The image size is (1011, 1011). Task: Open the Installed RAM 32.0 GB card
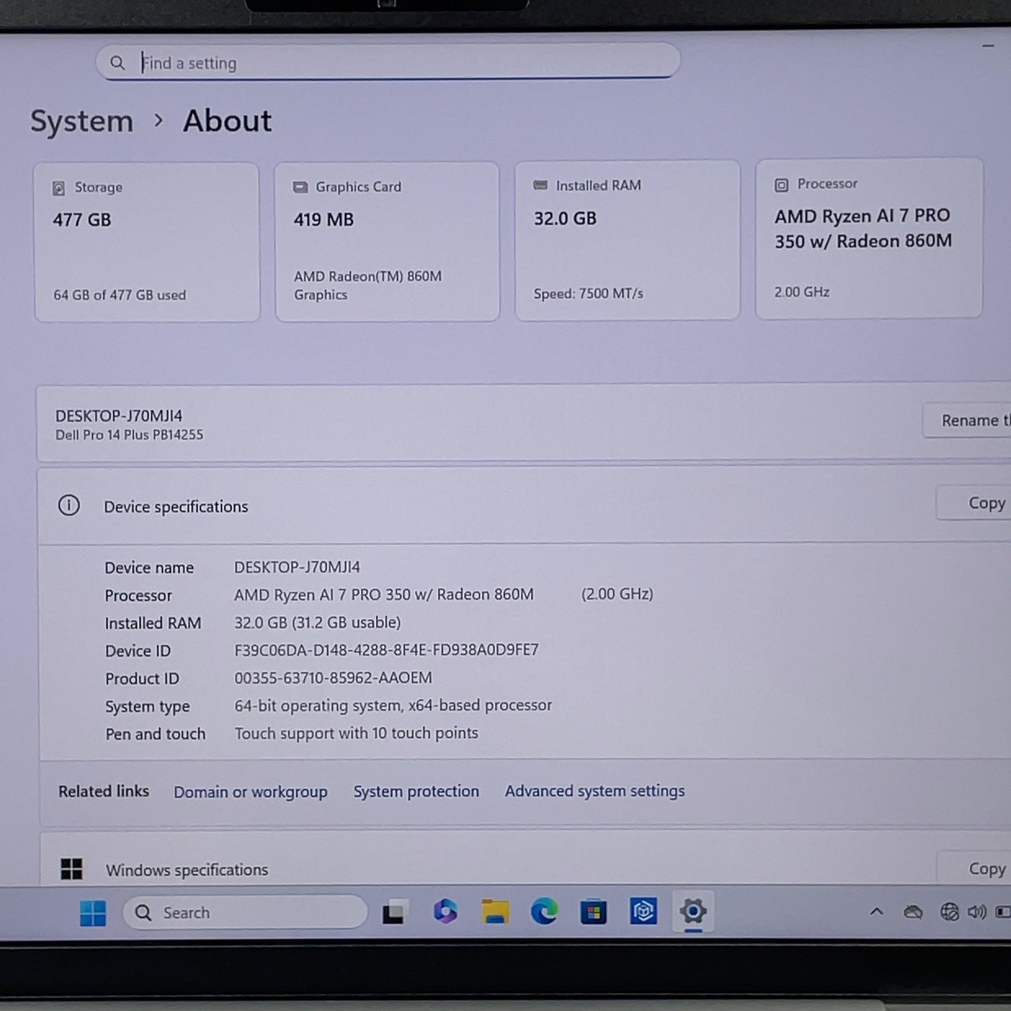[x=627, y=240]
